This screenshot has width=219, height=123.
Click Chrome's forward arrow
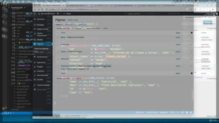pos(39,9)
